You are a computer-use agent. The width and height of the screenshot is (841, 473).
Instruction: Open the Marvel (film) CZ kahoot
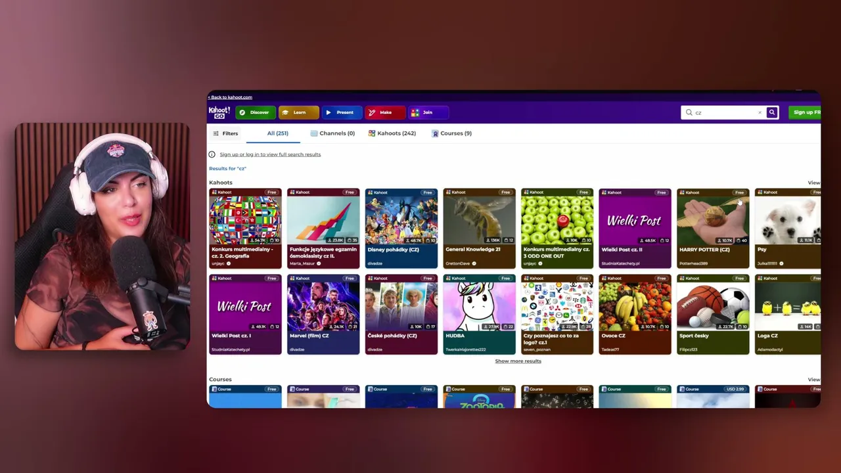tap(323, 315)
